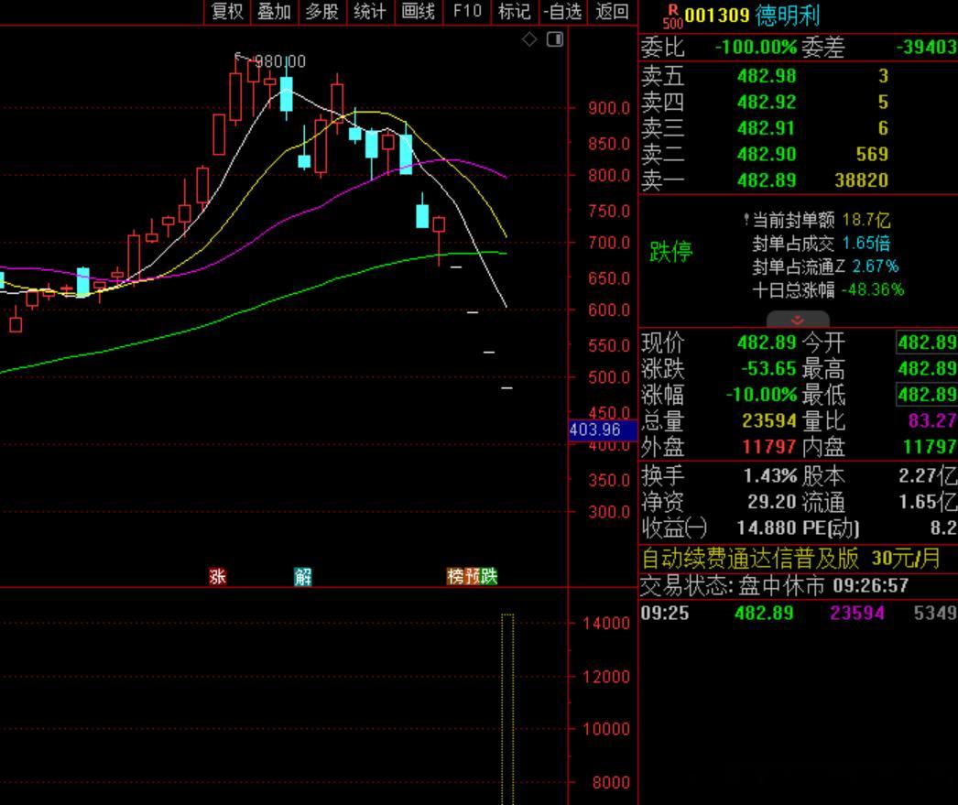Click stock code 001309

pos(716,16)
